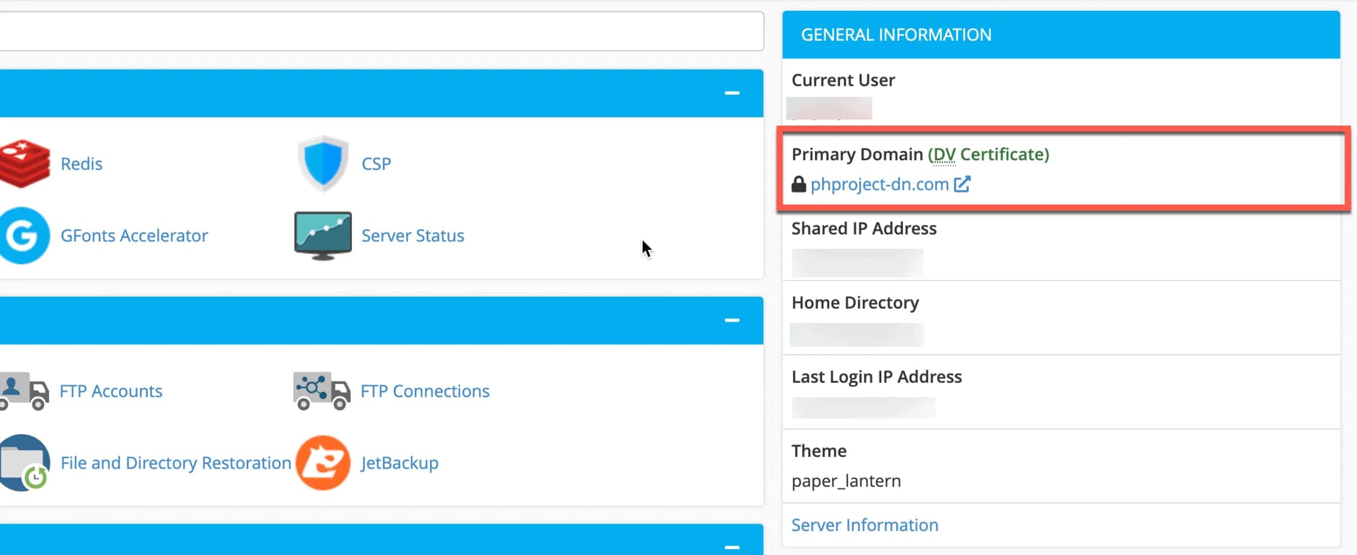Screen dimensions: 1357x555
Task: Click File and Directory Restoration folder icon
Action: (x=24, y=463)
